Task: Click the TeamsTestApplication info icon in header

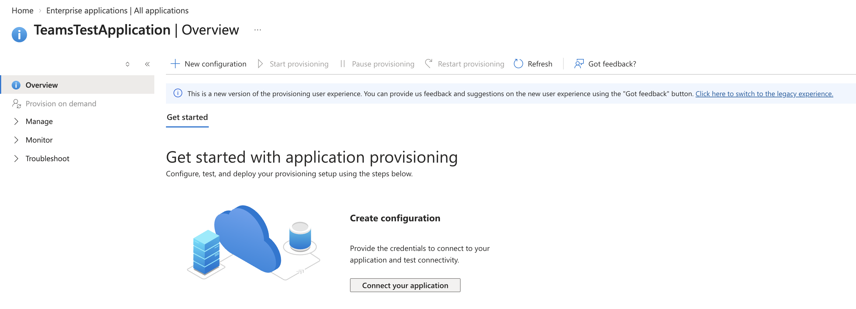Action: point(19,35)
